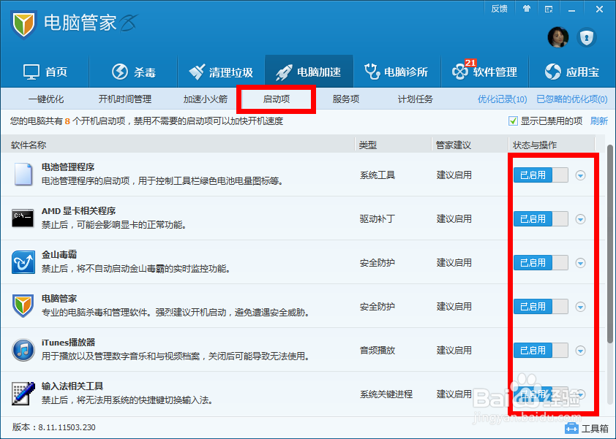The width and height of the screenshot is (616, 439).
Task: Open 优化记录(10) link
Action: tap(502, 99)
